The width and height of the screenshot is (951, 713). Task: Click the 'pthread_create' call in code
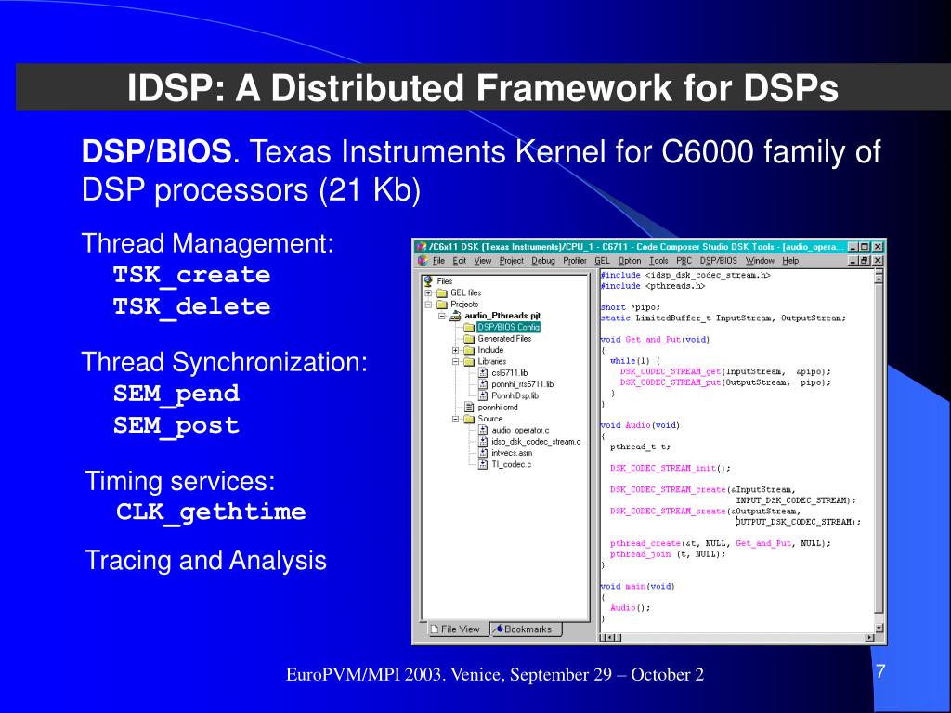pyautogui.click(x=645, y=544)
